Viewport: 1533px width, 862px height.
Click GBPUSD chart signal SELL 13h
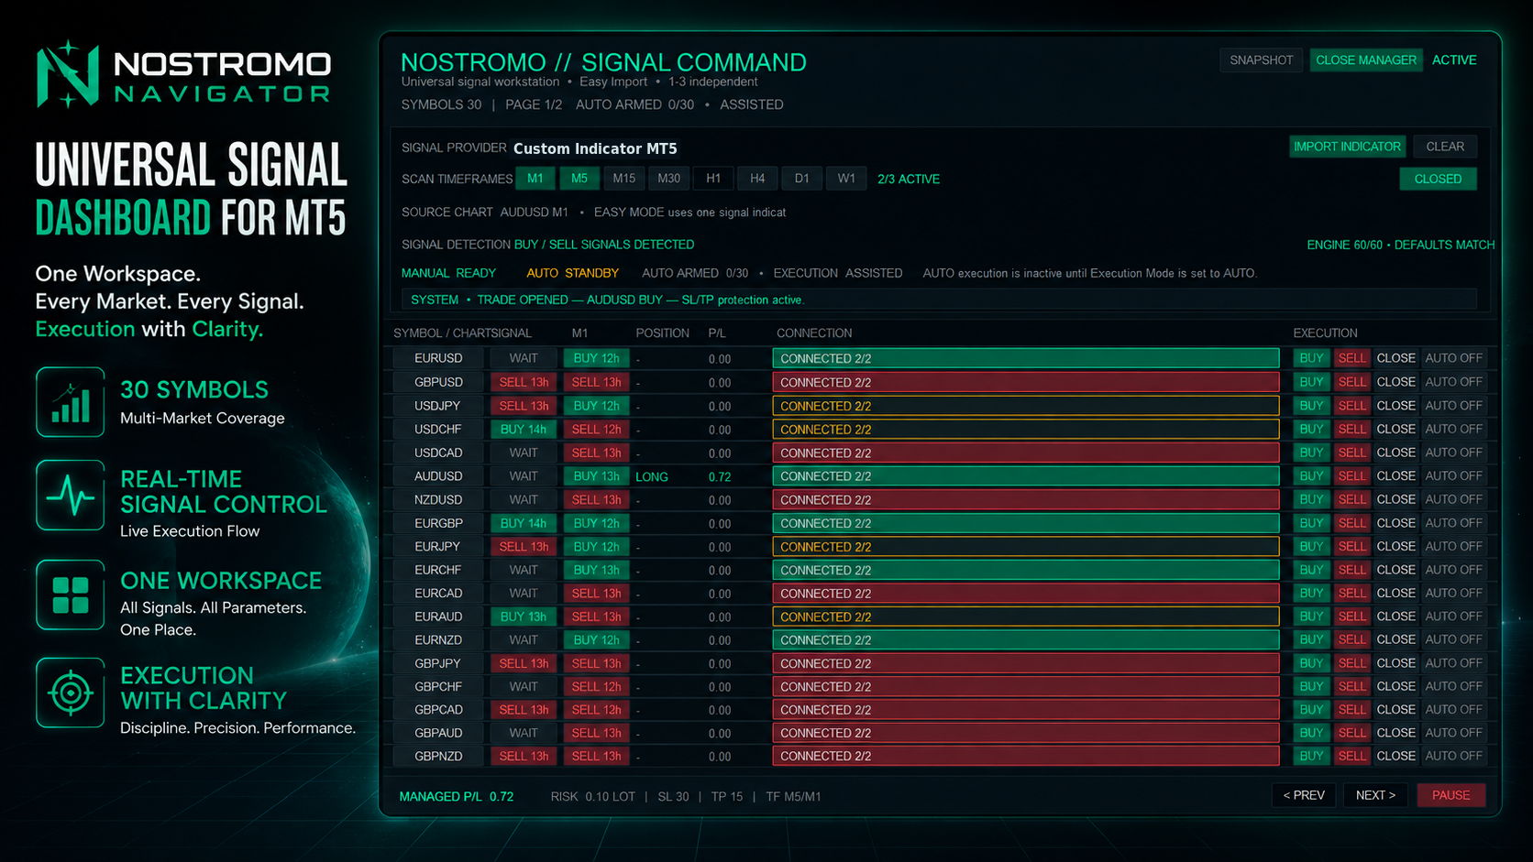524,382
